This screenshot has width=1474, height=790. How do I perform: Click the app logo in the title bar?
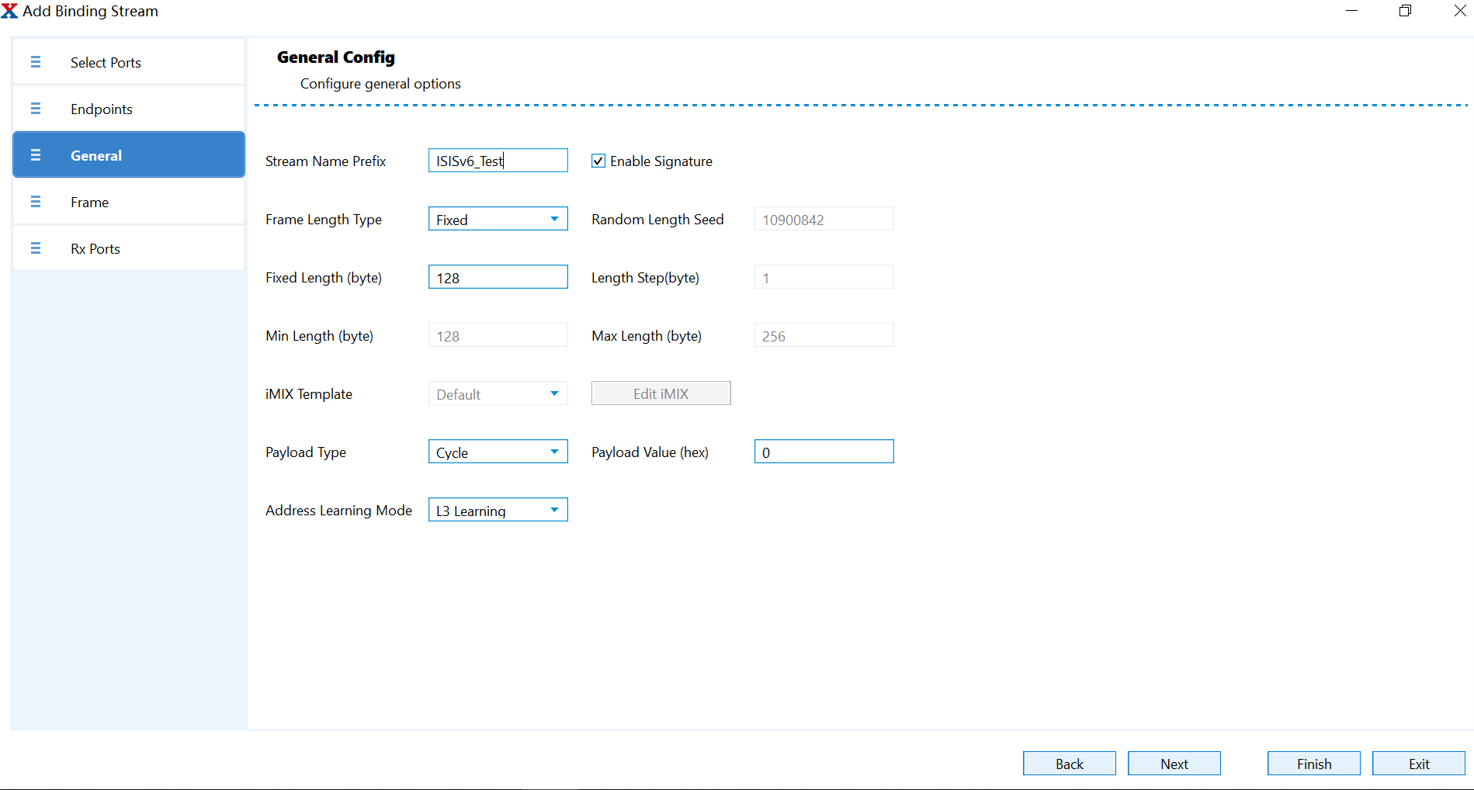point(9,11)
